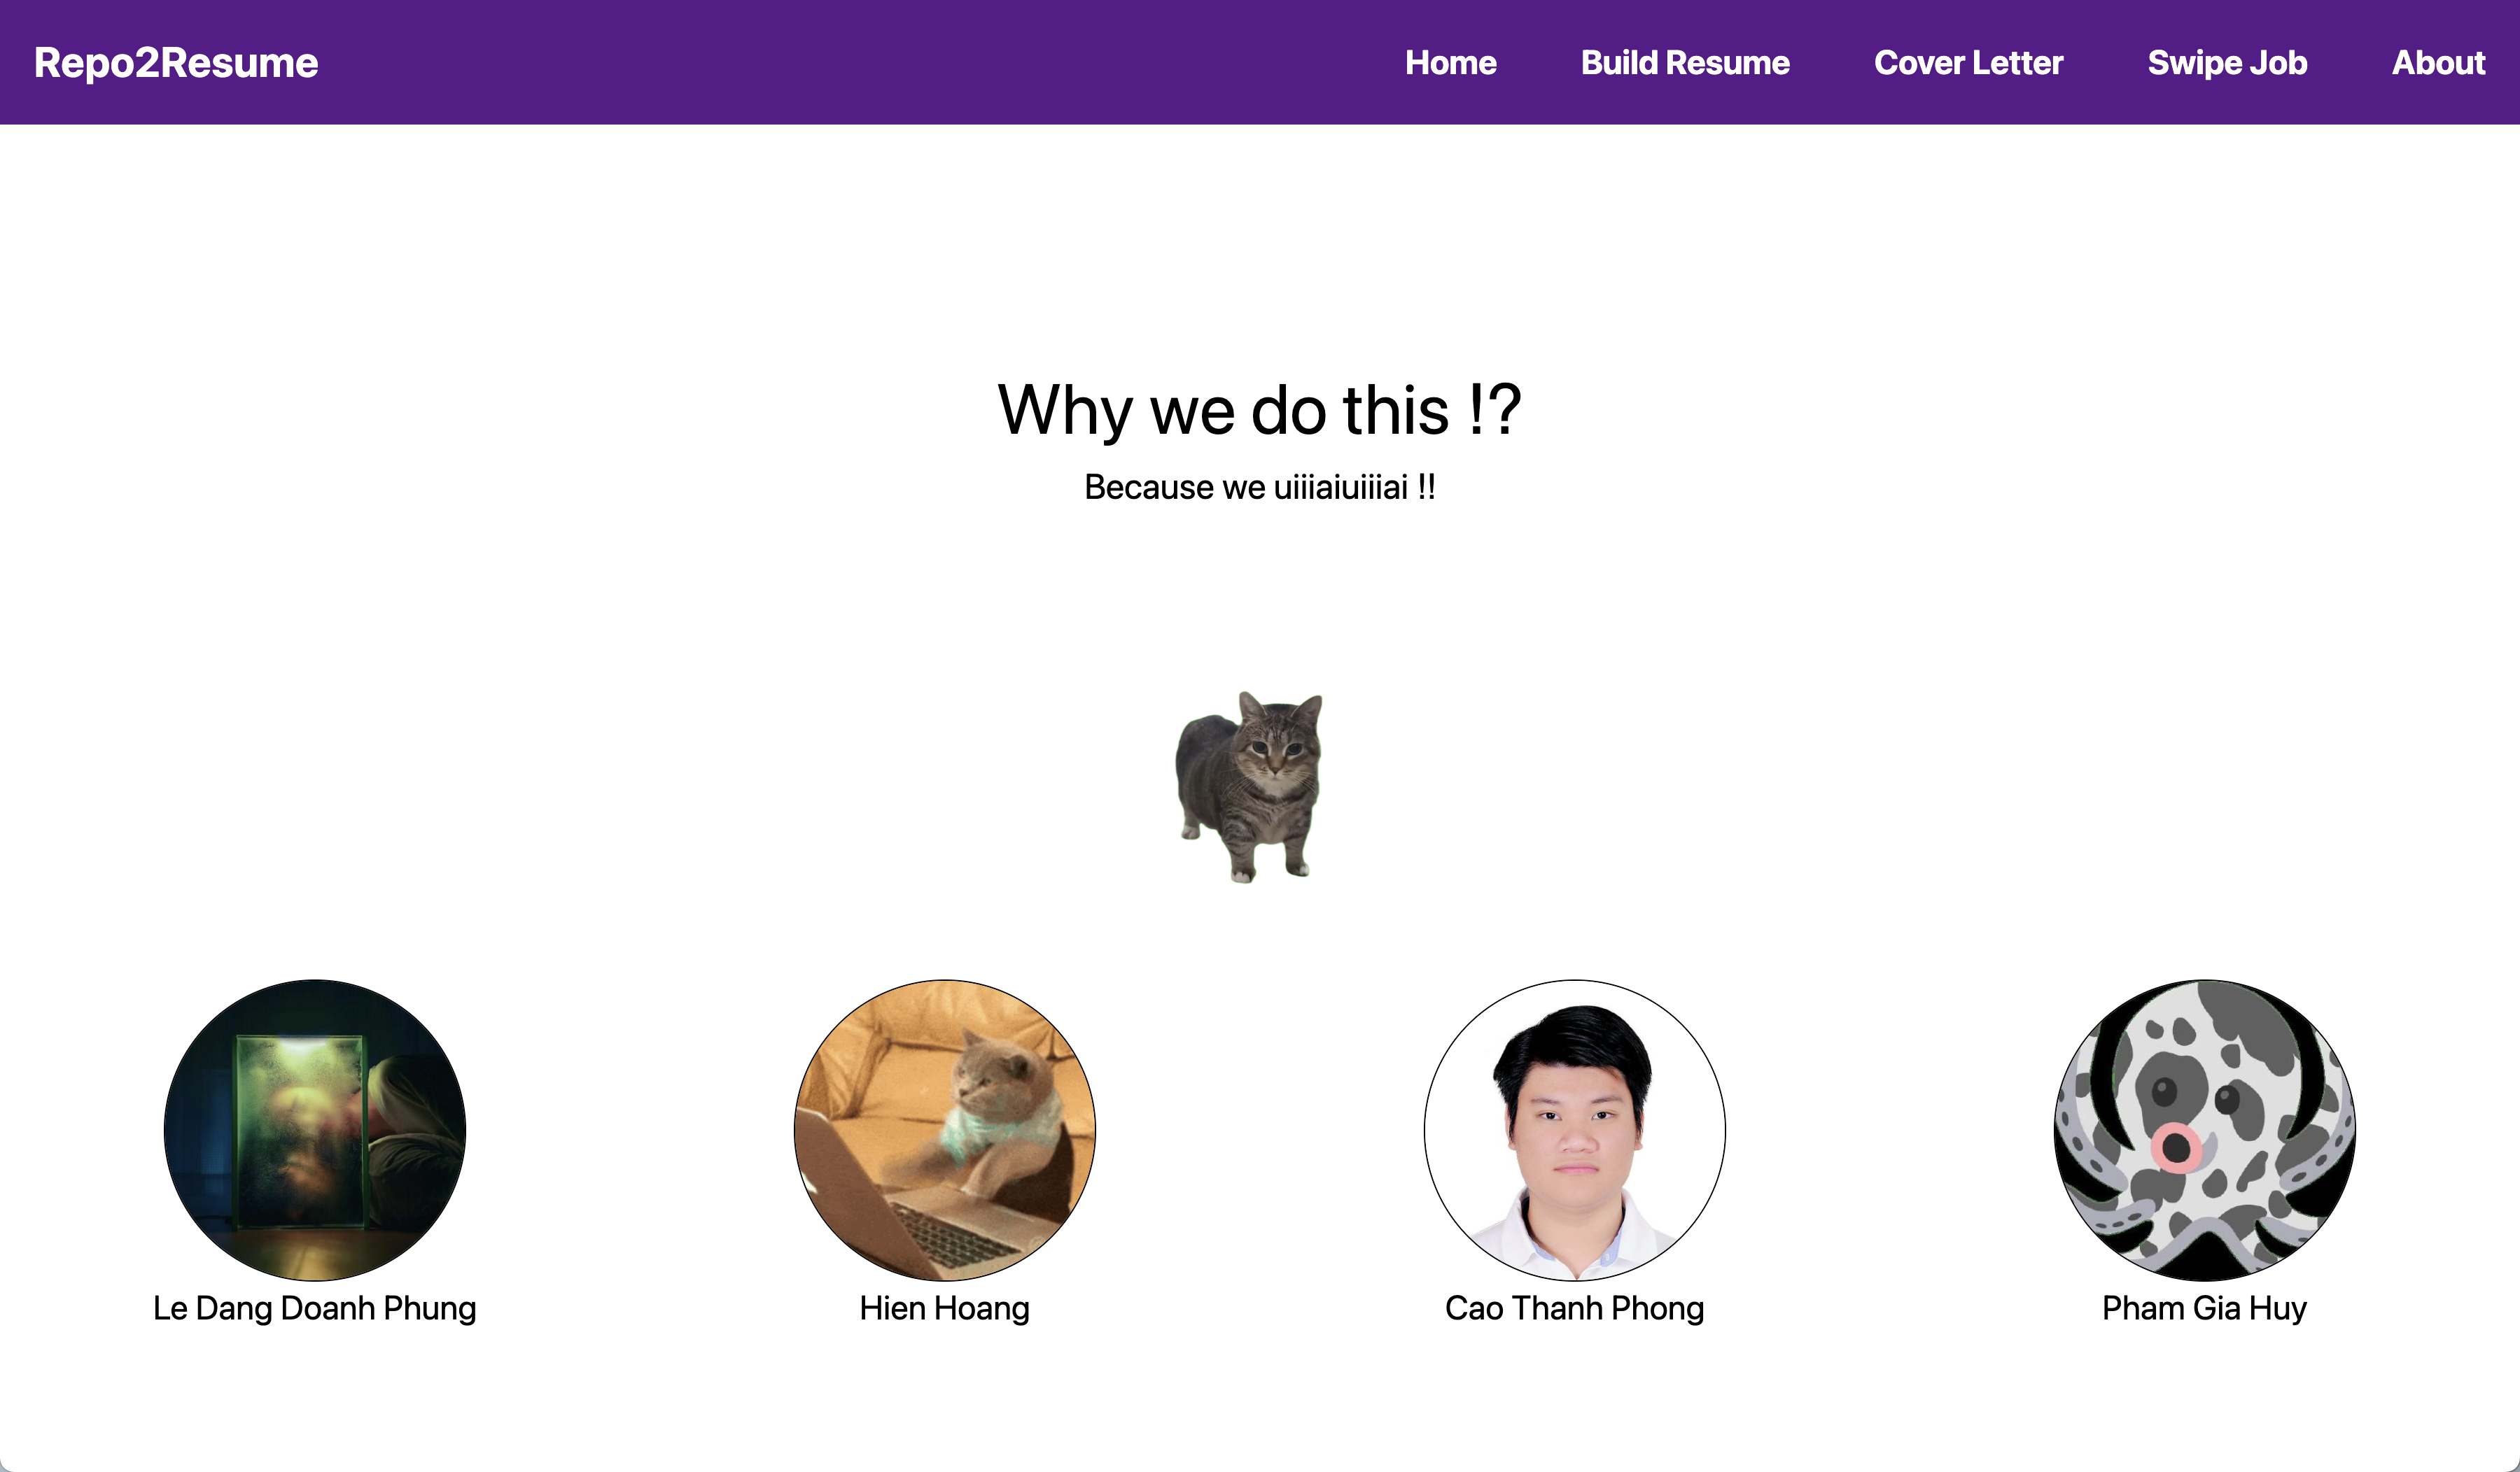Navigate to Cover Letter
The image size is (2520, 1472).
[1967, 63]
